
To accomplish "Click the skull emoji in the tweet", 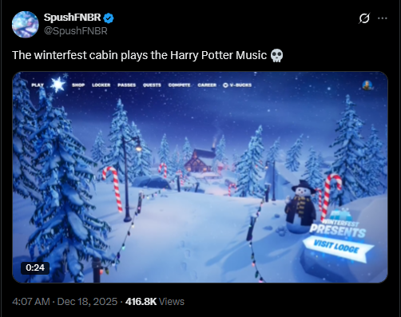I will tap(276, 55).
